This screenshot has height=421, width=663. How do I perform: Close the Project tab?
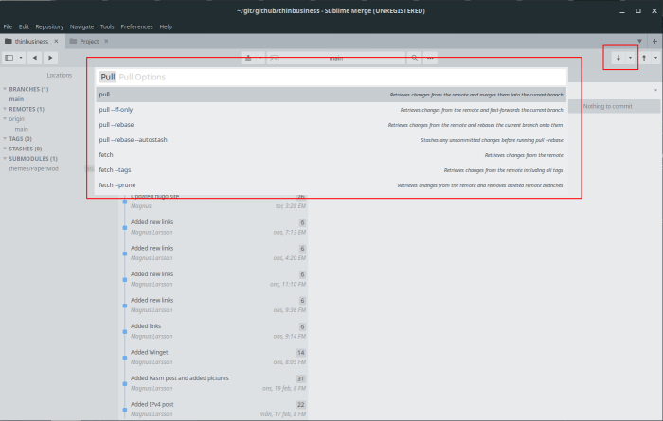click(106, 41)
